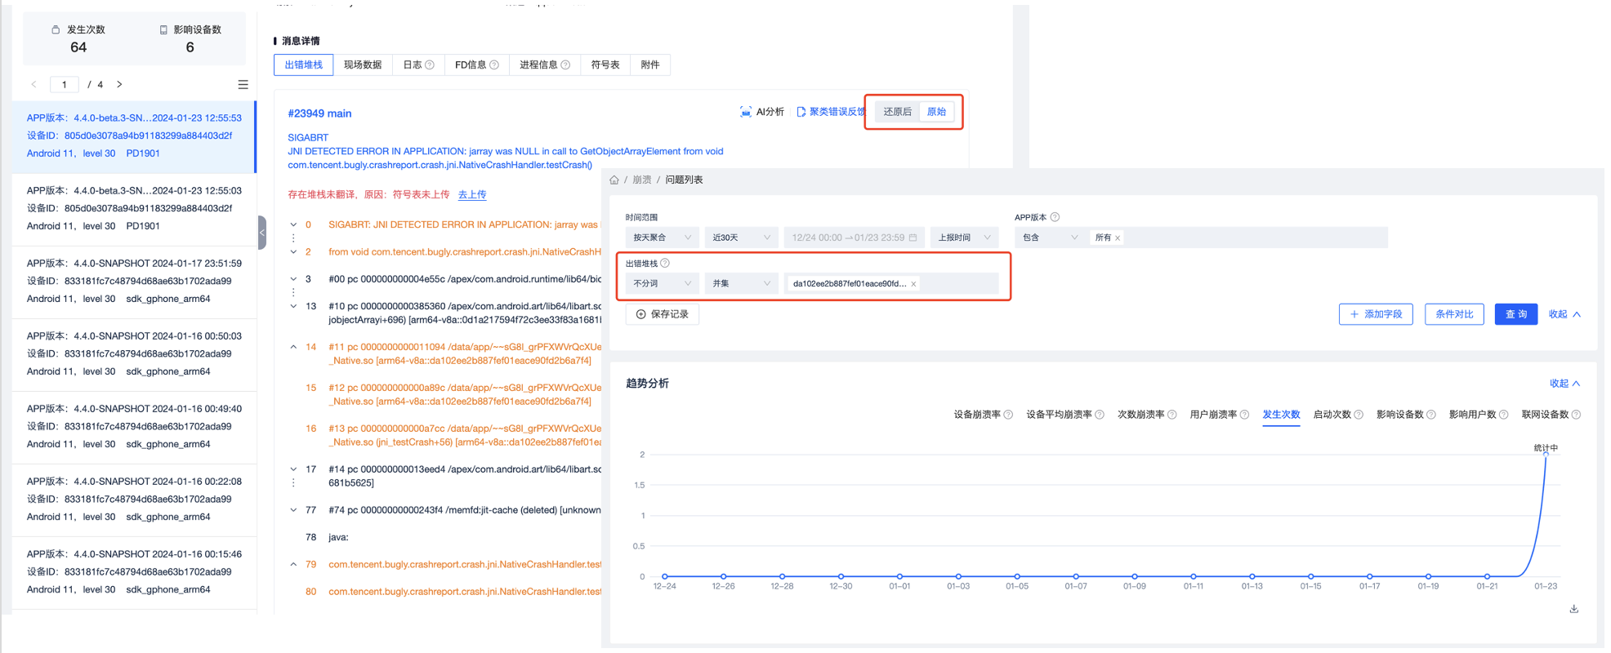This screenshot has height=653, width=1611.
Task: Select crash record at 2024-01-17 23:51:59
Action: click(x=134, y=281)
